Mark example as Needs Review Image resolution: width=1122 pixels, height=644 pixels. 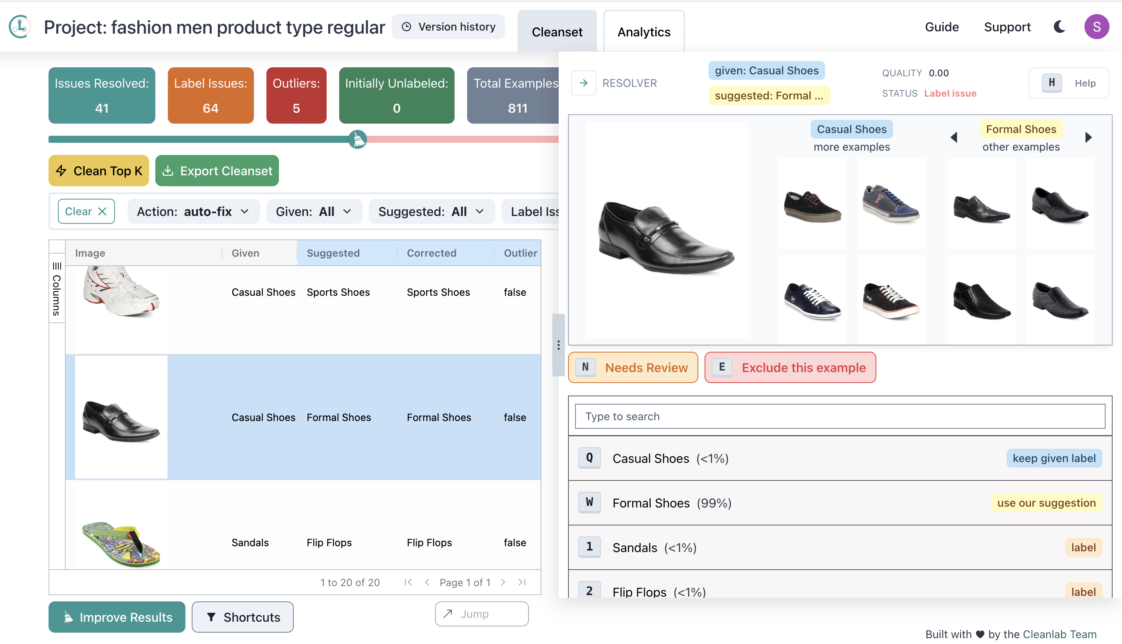click(x=633, y=367)
